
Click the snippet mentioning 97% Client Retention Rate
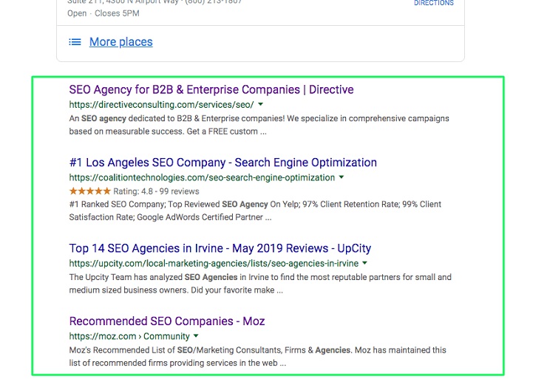[255, 211]
